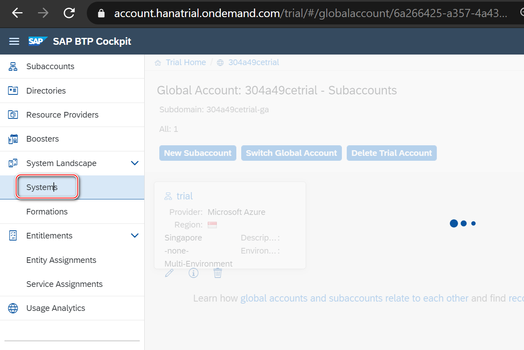Open Resource Providers in the sidebar
This screenshot has width=524, height=350.
[72, 115]
